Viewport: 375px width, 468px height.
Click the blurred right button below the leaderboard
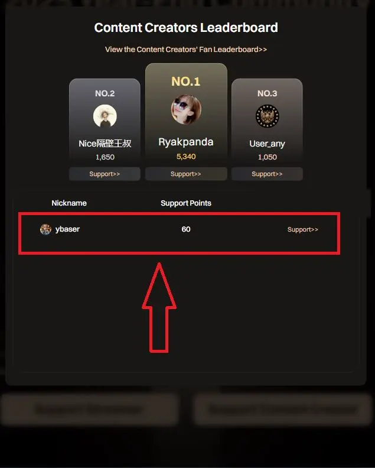[x=283, y=409]
